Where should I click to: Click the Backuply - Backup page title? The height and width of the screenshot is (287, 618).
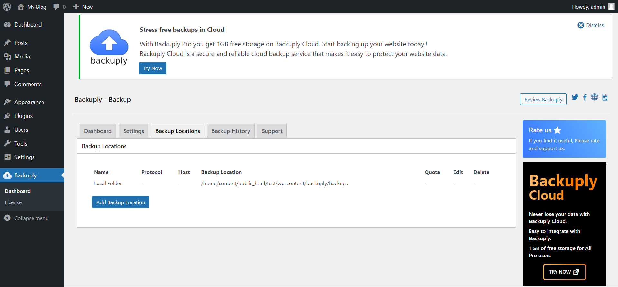[x=103, y=100]
